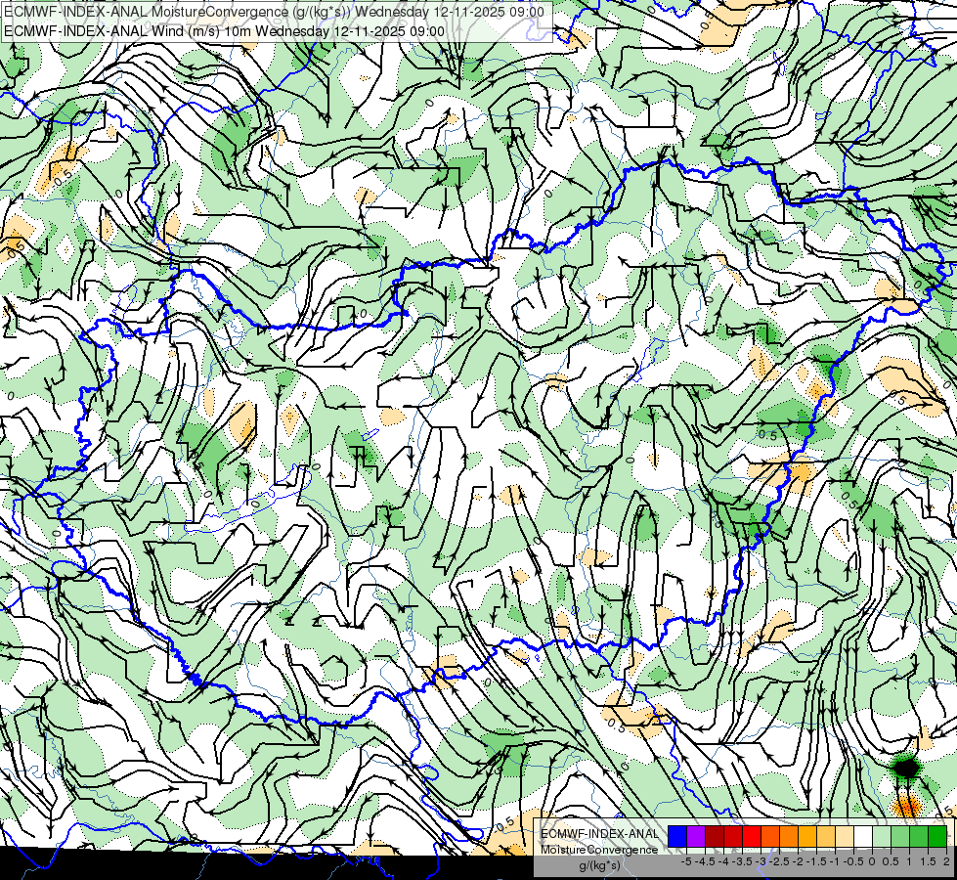Pick the palest green legend swatch
The height and width of the screenshot is (880, 957).
click(882, 836)
